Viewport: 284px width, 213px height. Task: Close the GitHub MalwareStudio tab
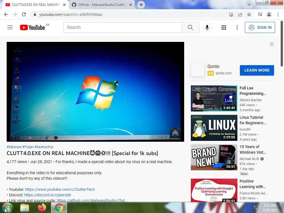[x=131, y=5]
